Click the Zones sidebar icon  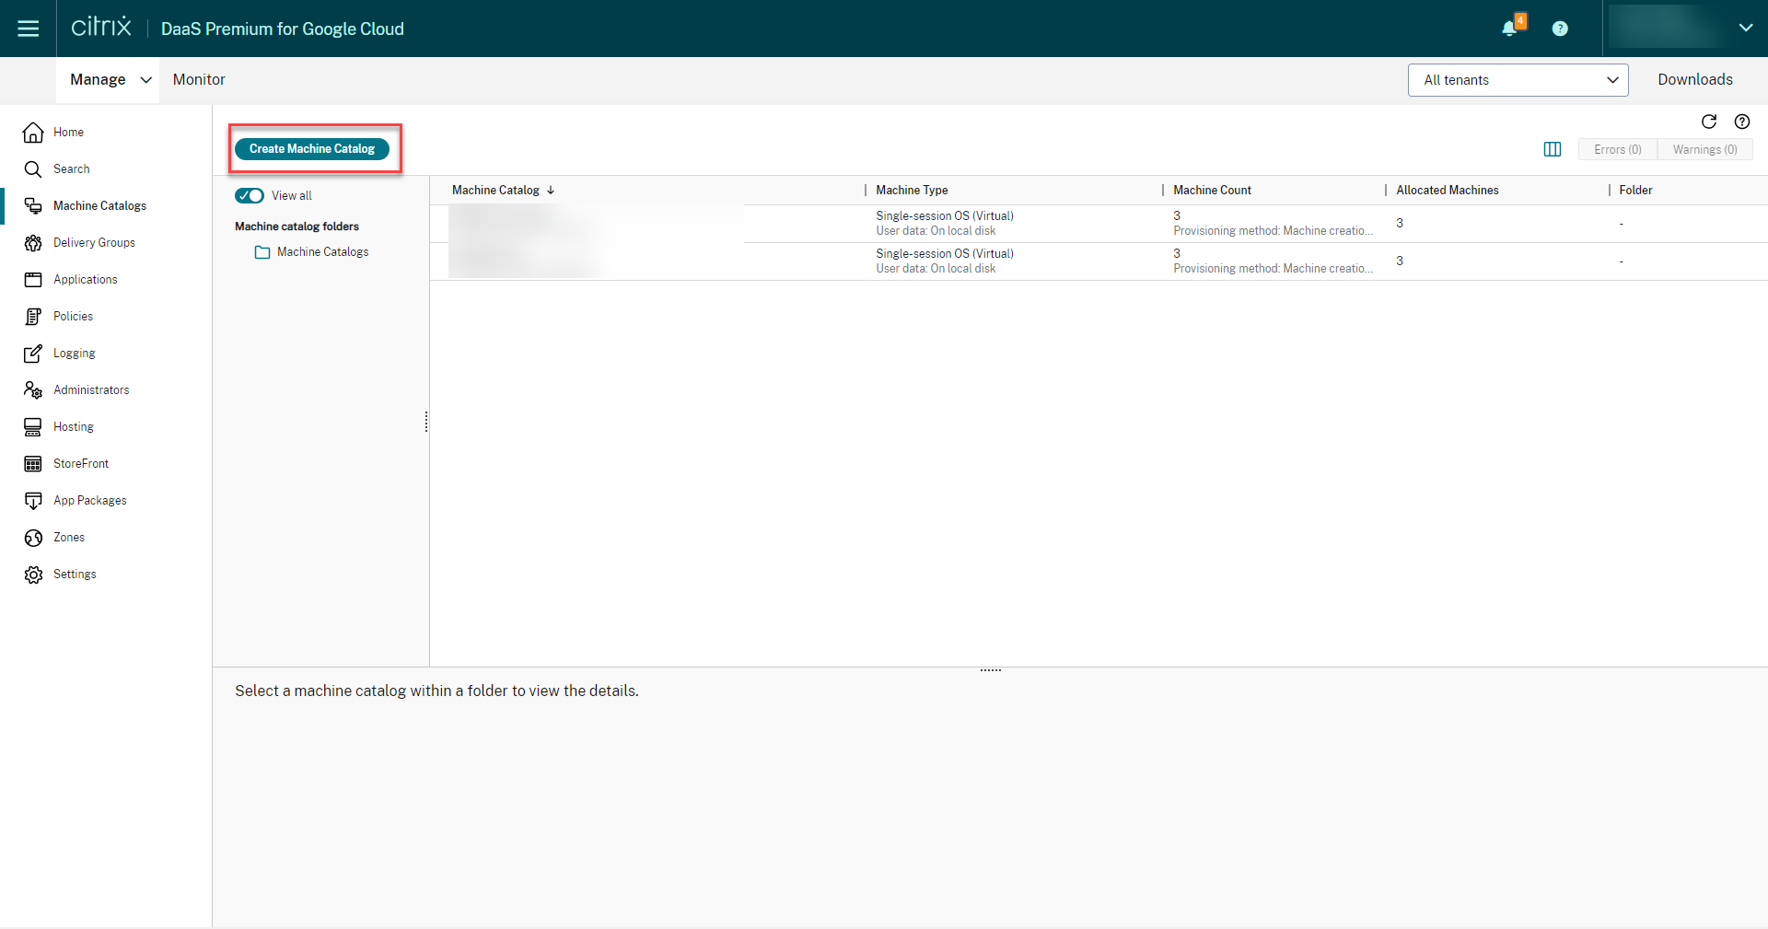coord(33,538)
